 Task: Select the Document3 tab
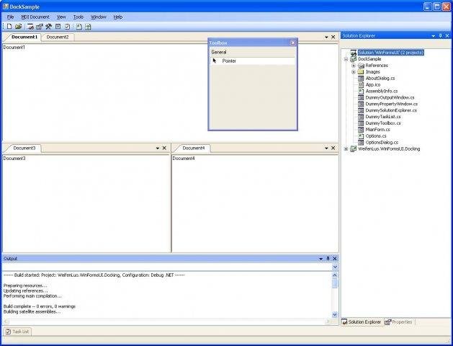pyautogui.click(x=24, y=148)
